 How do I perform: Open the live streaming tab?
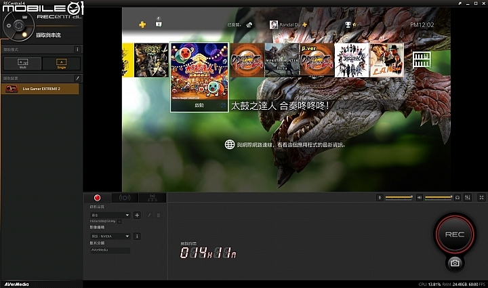125,198
